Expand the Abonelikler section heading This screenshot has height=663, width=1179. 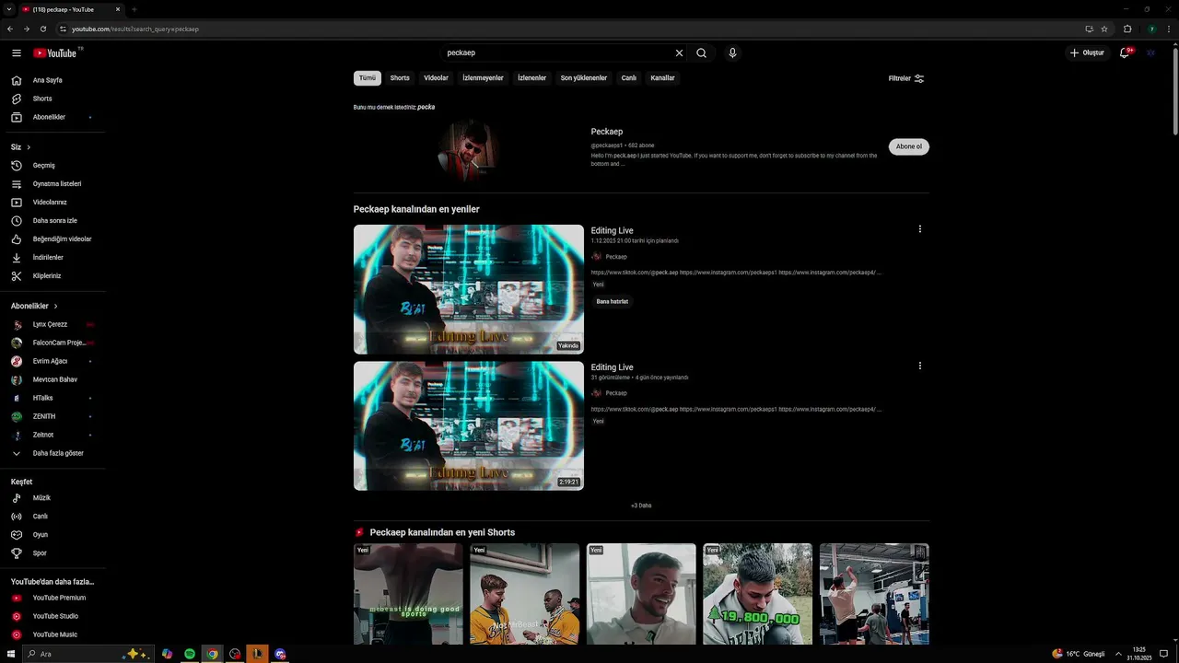pos(34,306)
